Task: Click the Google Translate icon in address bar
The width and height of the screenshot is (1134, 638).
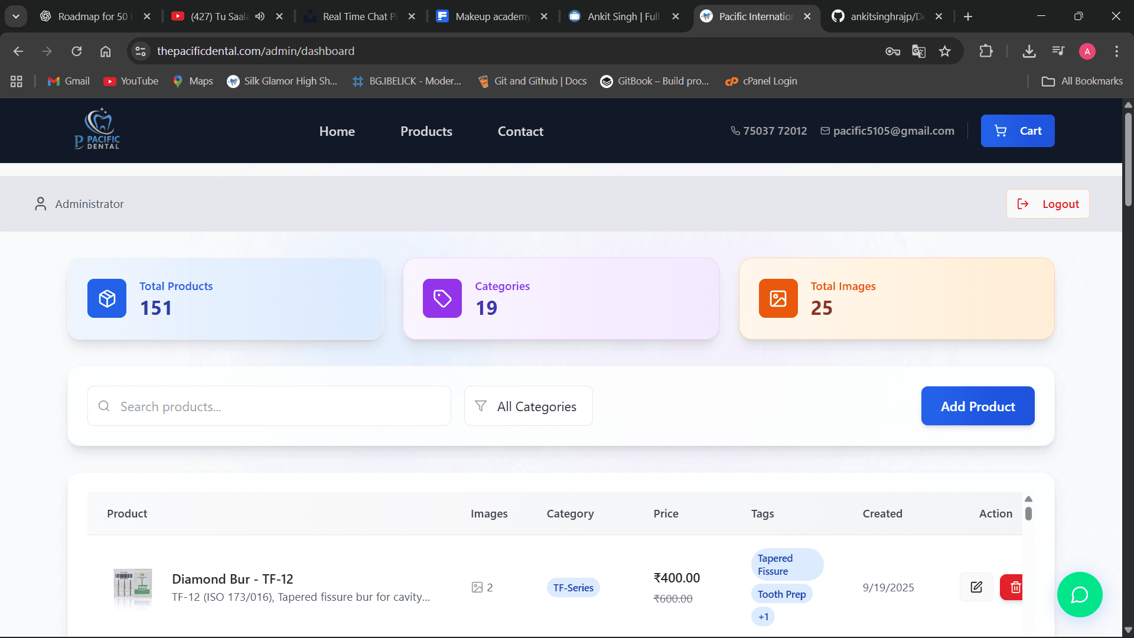Action: [x=918, y=51]
